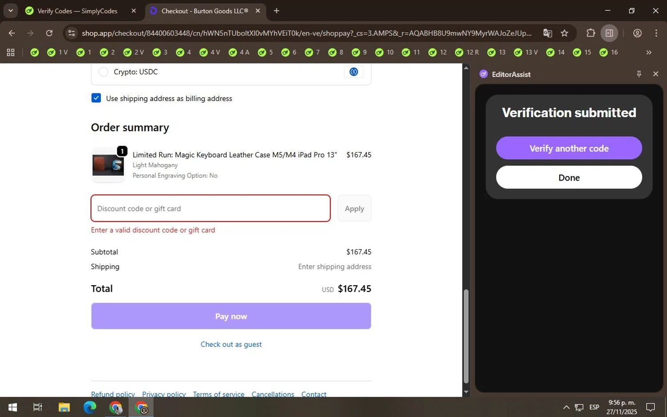Click the Done button
667x417 pixels.
click(x=569, y=177)
